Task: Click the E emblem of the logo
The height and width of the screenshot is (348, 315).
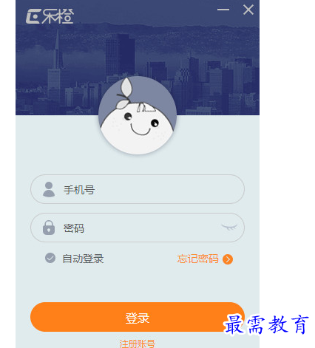Action: (33, 16)
